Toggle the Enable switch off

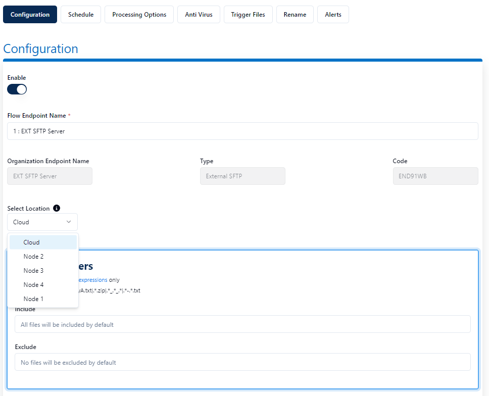17,89
